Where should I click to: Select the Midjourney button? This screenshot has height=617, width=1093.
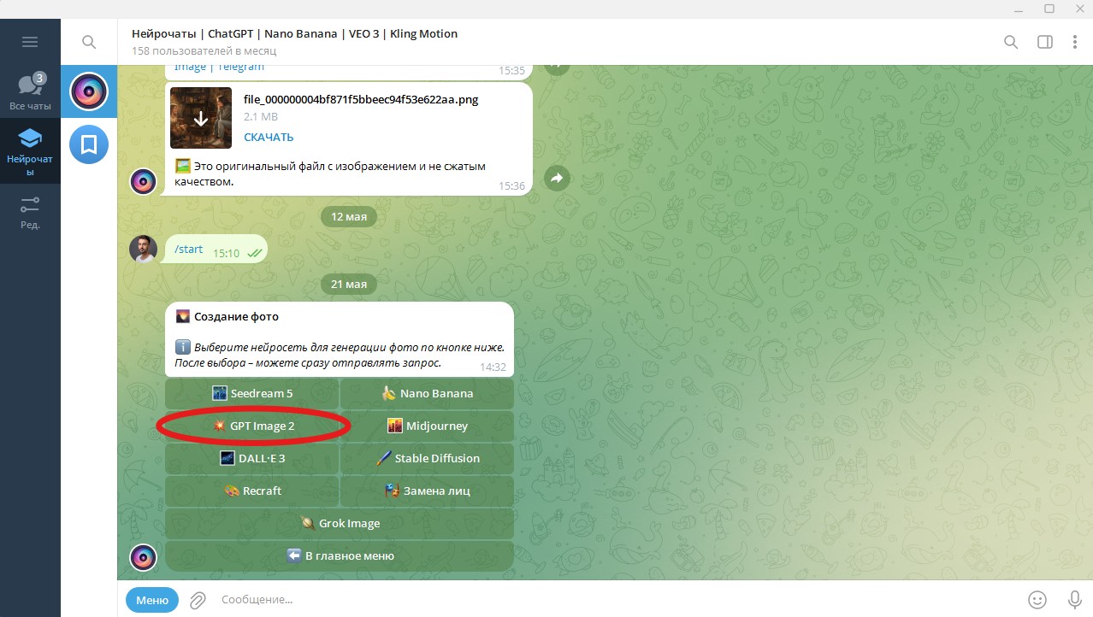click(x=428, y=426)
